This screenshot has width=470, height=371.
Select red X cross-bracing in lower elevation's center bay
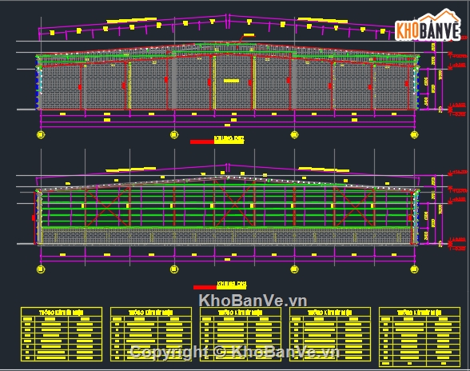(x=234, y=204)
